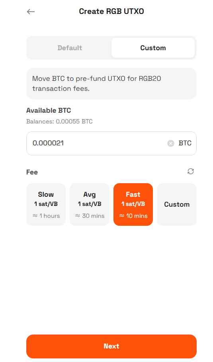
Task: Click the ≈ 30 mins estimate text
Action: tap(90, 216)
